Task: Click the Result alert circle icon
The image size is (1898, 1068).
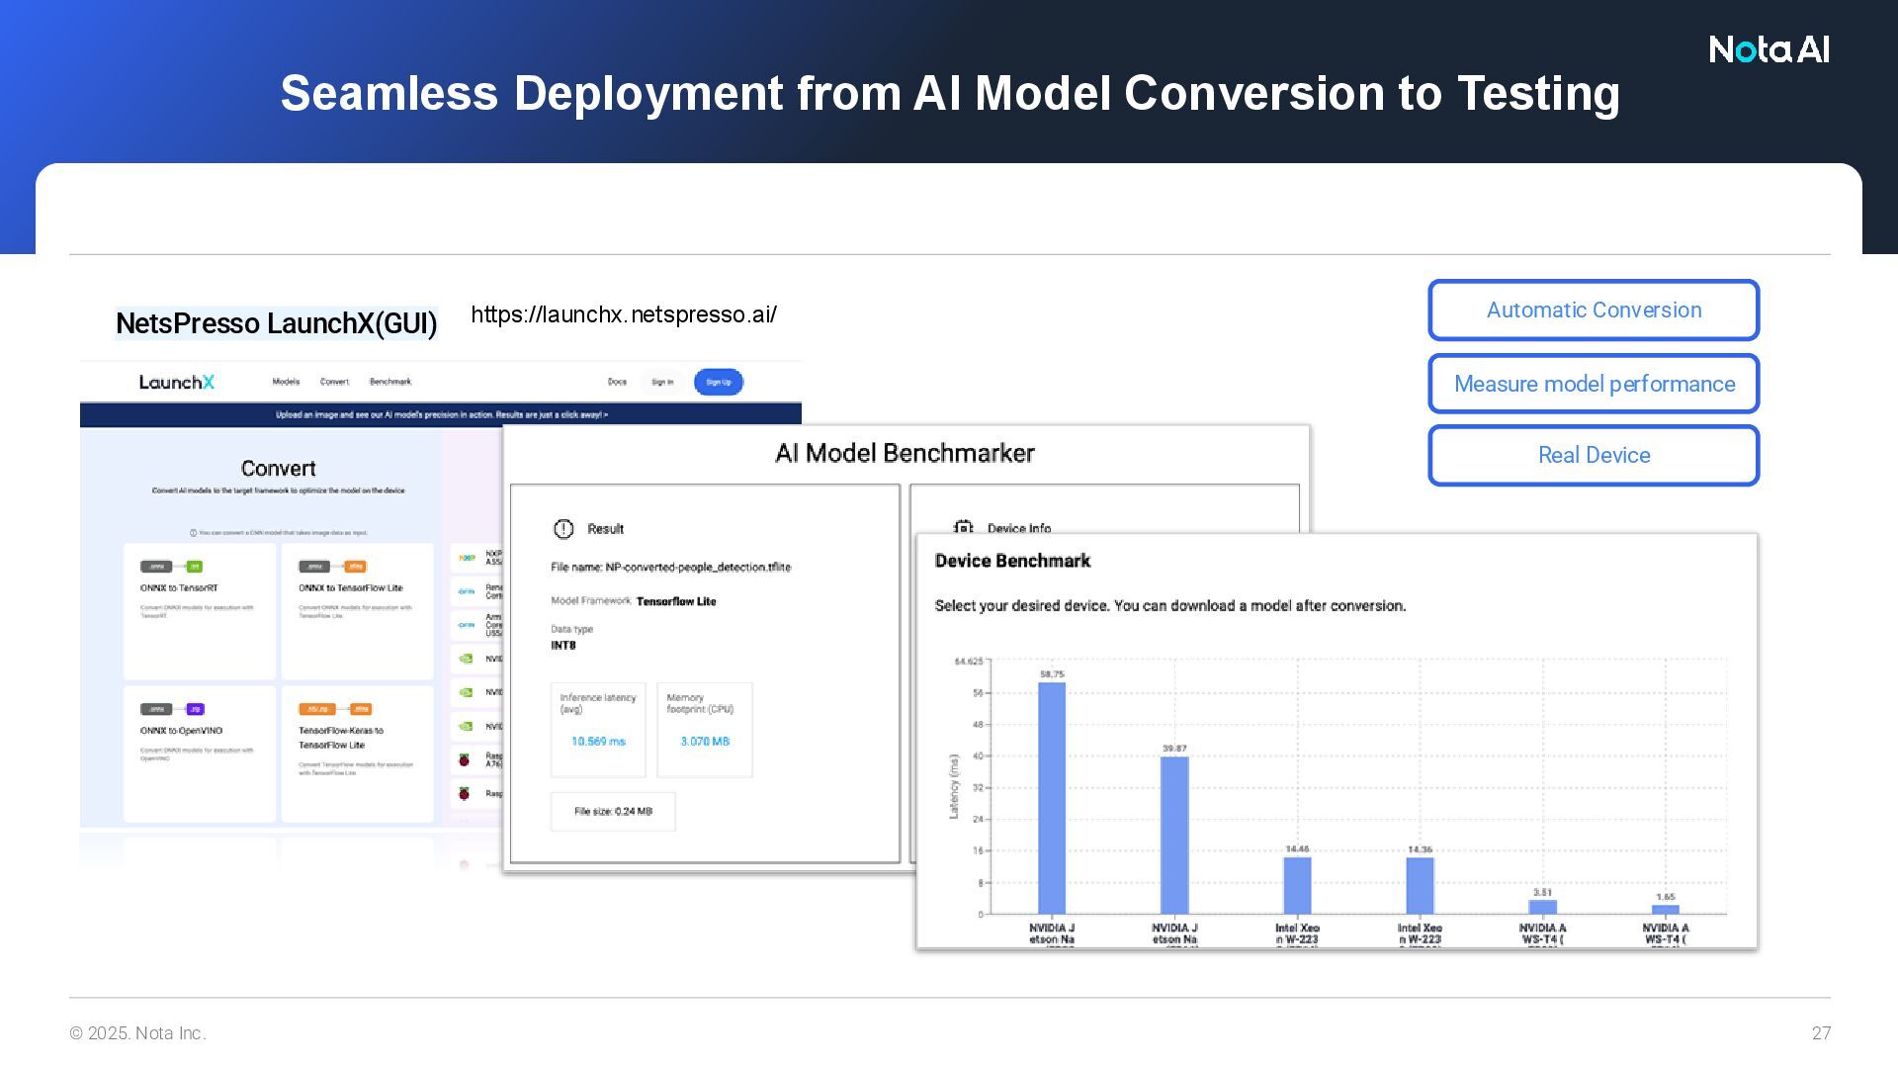Action: point(563,529)
